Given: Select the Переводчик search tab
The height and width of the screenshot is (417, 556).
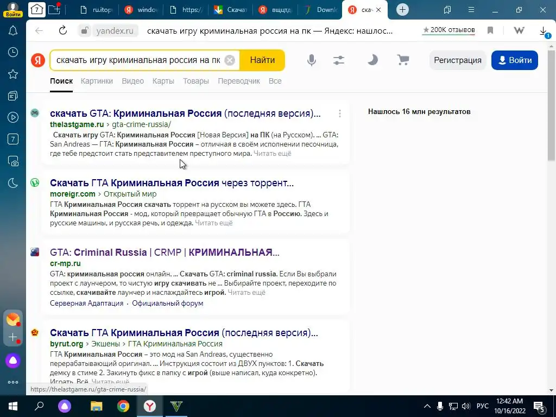Looking at the screenshot, I should pyautogui.click(x=239, y=81).
